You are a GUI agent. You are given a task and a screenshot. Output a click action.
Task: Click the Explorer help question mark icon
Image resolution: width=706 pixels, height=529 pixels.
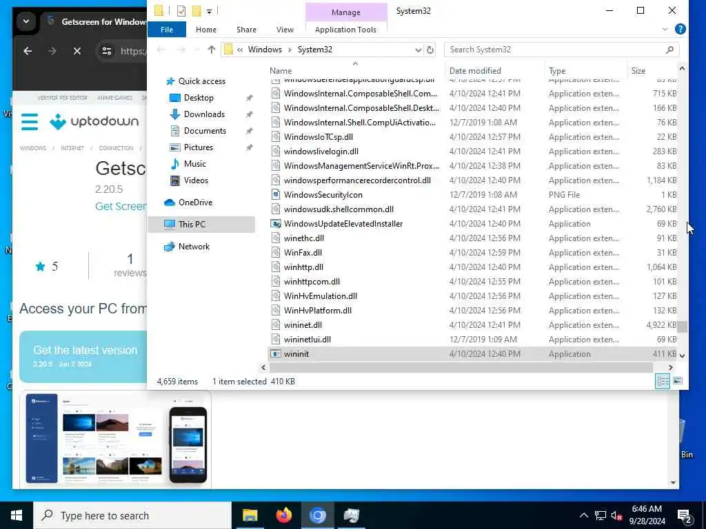pos(680,29)
